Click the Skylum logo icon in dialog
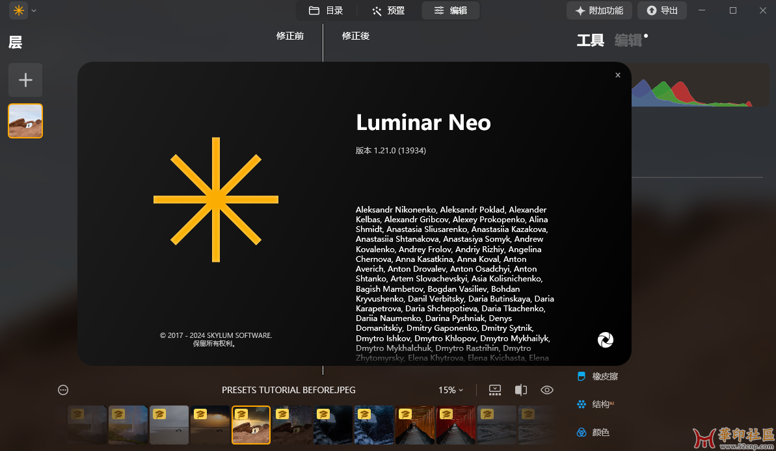 click(606, 340)
